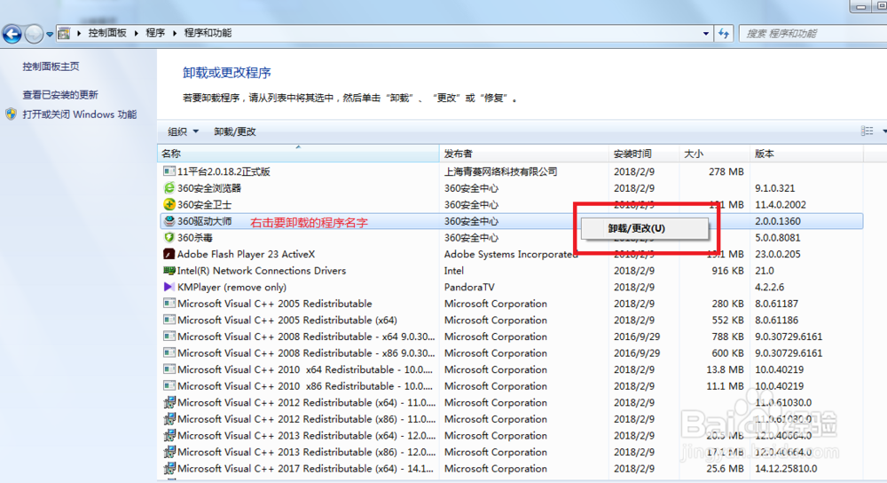The height and width of the screenshot is (483, 887).
Task: Click version 8.0.61187
Action: 777,304
